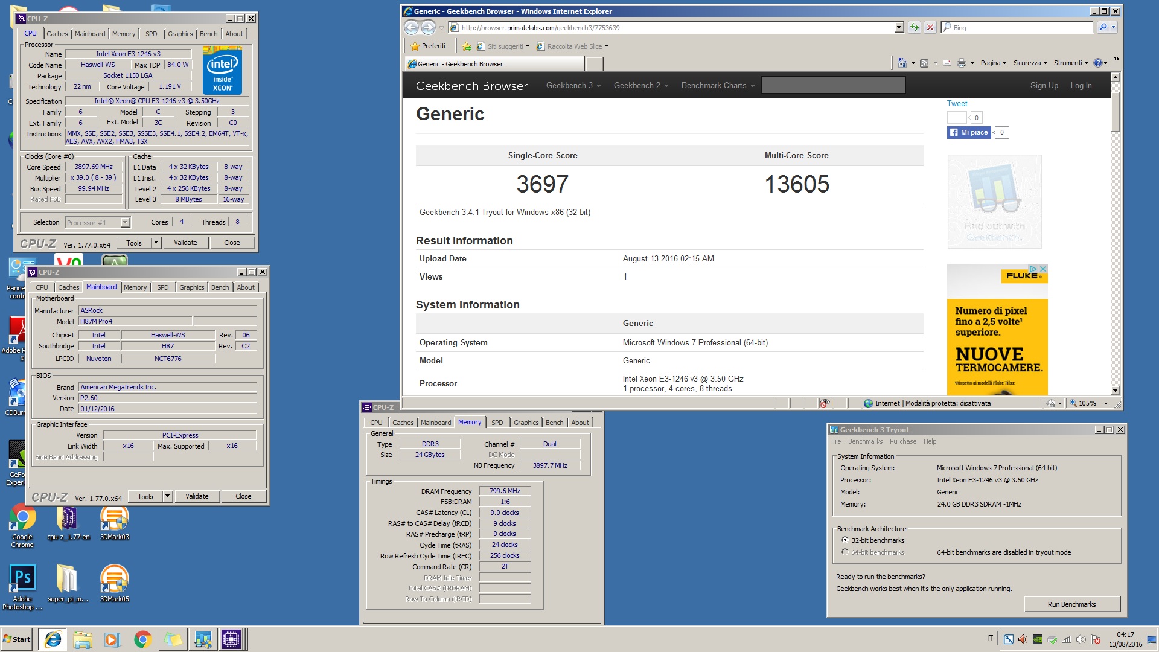This screenshot has width=1159, height=652.
Task: Select the 3DMark03 desktop icon
Action: click(114, 523)
